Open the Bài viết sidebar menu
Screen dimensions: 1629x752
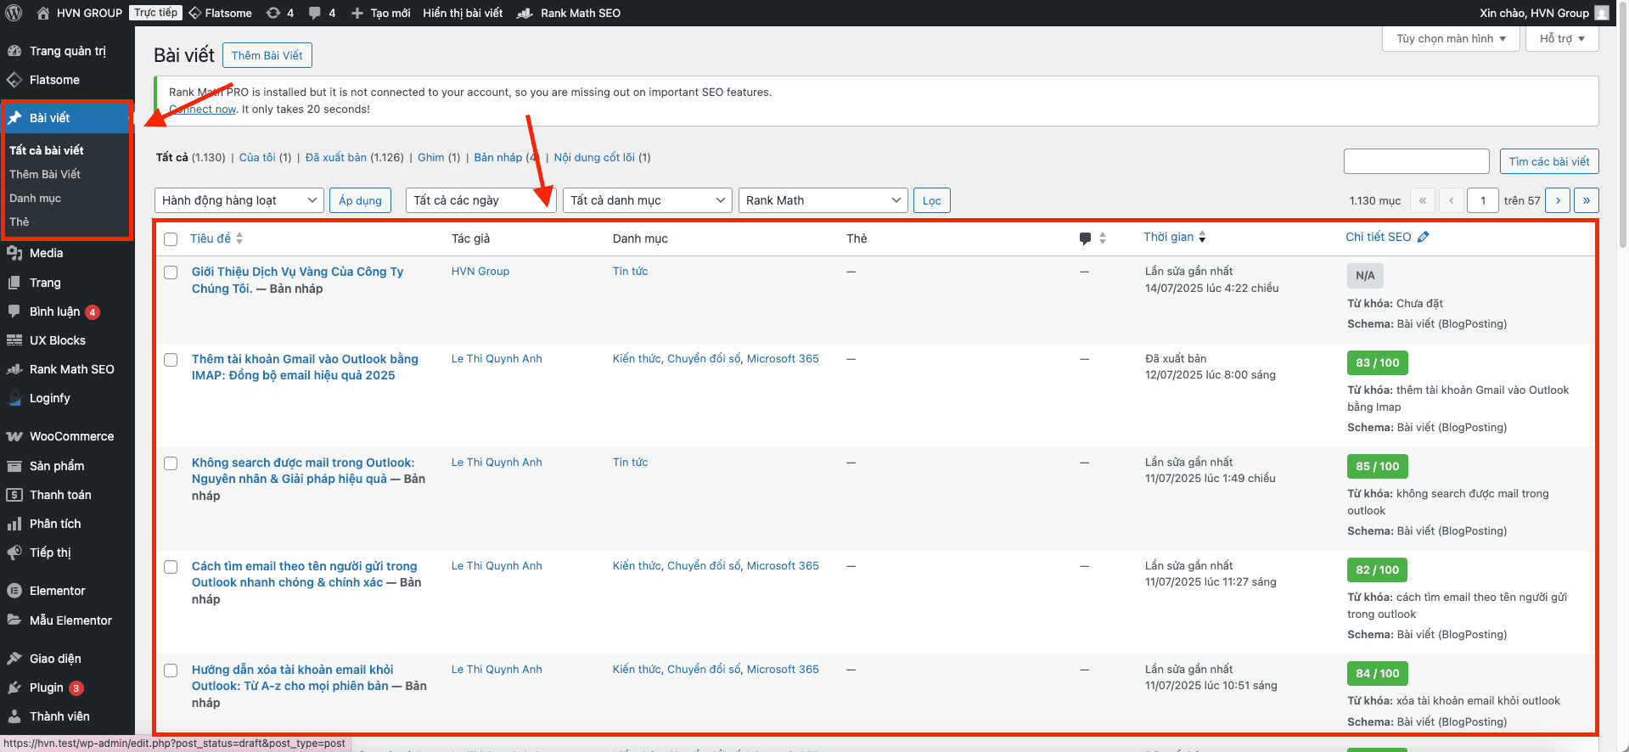pyautogui.click(x=67, y=118)
